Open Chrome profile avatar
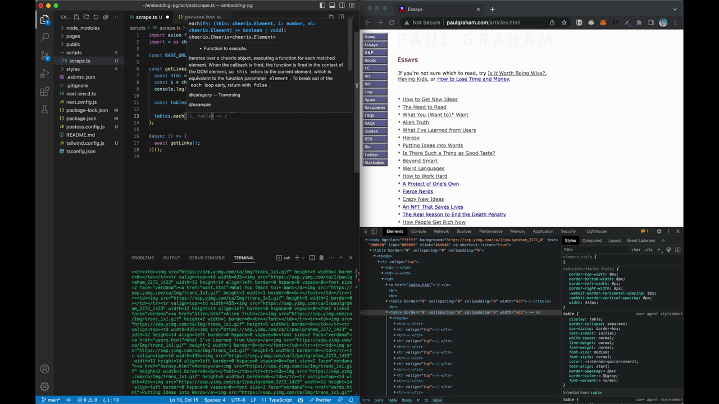 [663, 22]
